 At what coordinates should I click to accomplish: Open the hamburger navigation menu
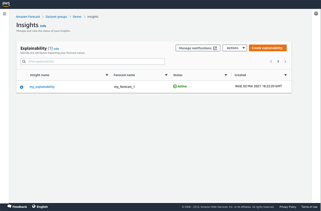[4, 14]
